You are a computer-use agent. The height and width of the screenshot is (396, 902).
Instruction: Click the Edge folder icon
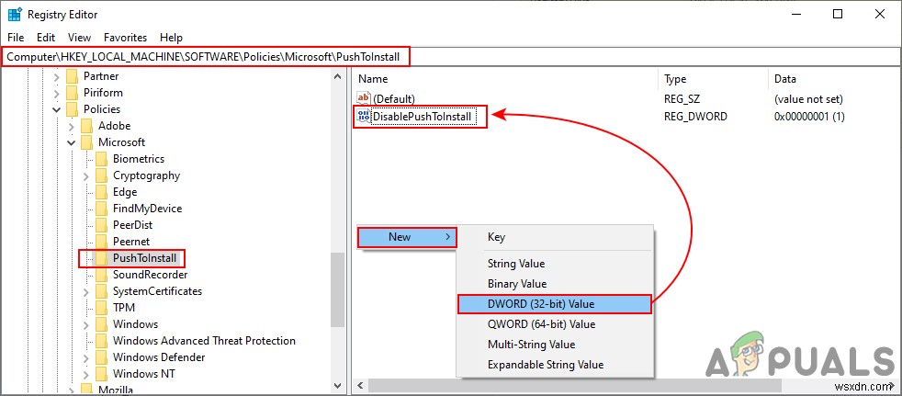tap(101, 192)
